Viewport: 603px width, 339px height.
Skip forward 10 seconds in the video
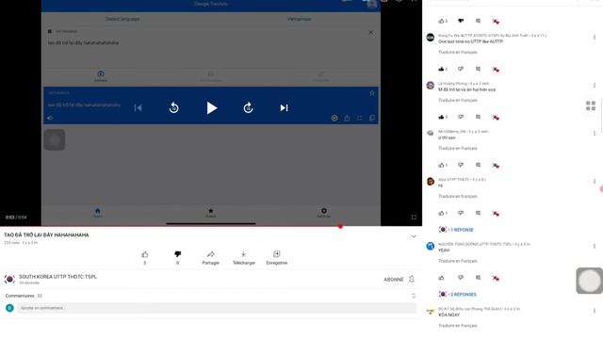coord(248,108)
